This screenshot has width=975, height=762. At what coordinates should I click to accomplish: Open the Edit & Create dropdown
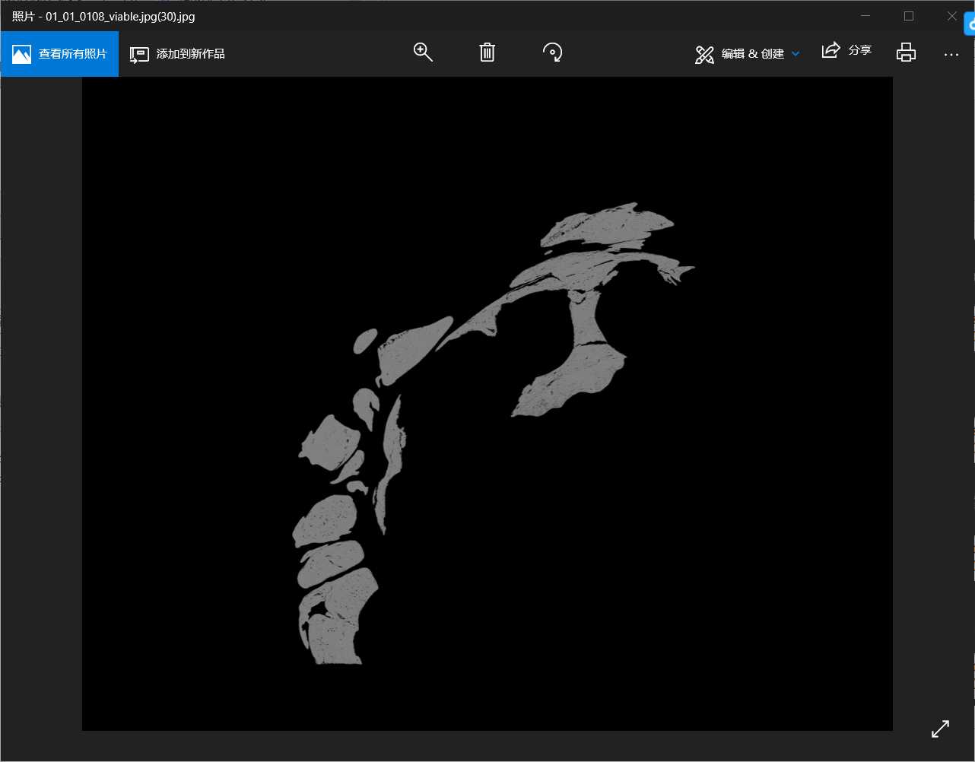click(x=747, y=54)
